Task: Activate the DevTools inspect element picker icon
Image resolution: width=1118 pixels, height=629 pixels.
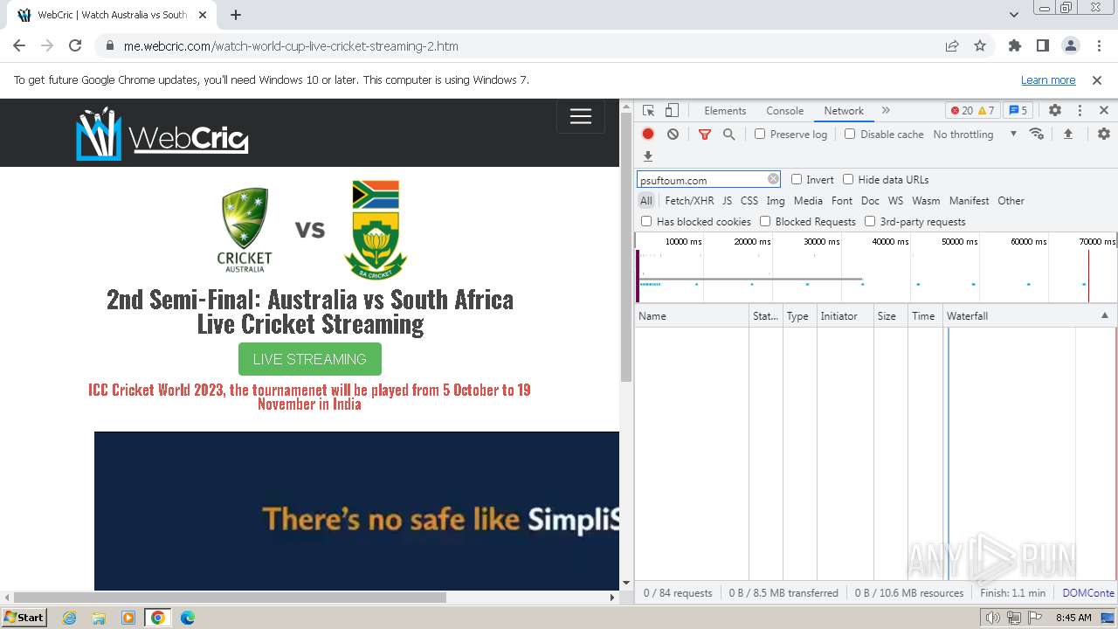Action: [648, 111]
